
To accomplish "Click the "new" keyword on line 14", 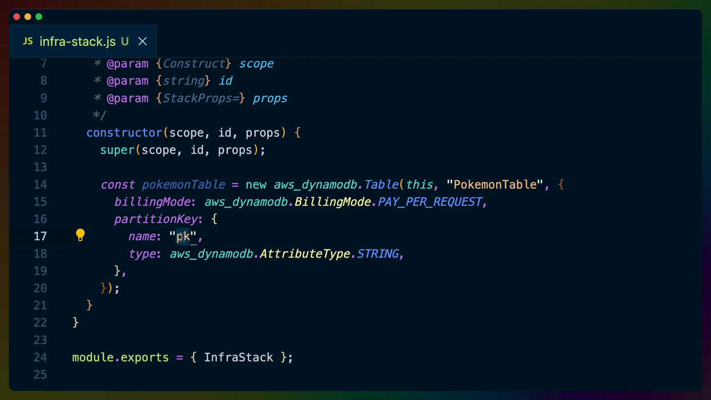I will [x=256, y=185].
